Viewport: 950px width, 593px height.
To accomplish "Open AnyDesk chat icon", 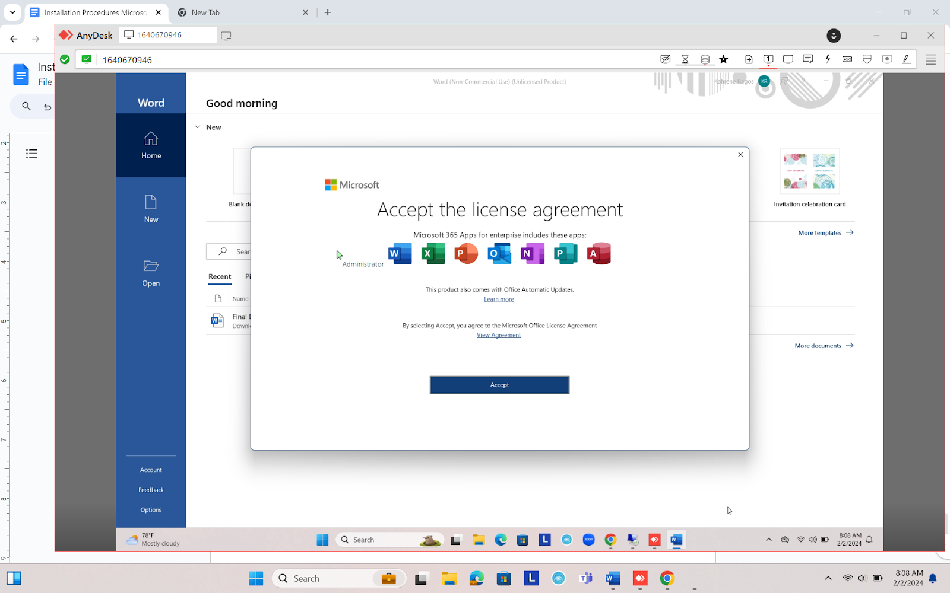I will pos(808,59).
